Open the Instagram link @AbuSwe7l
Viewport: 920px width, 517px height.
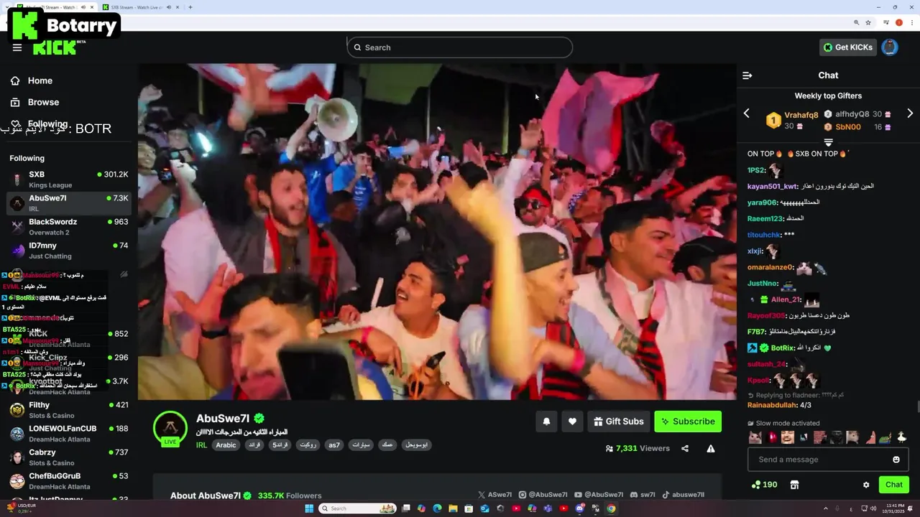click(x=543, y=495)
